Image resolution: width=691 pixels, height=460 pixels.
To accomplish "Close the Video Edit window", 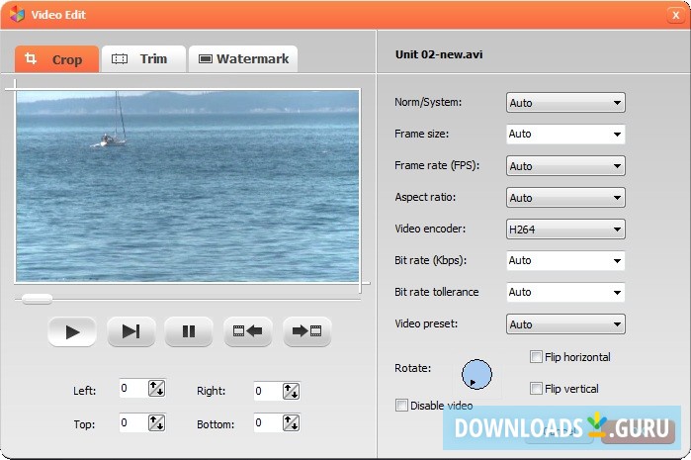I will 675,16.
